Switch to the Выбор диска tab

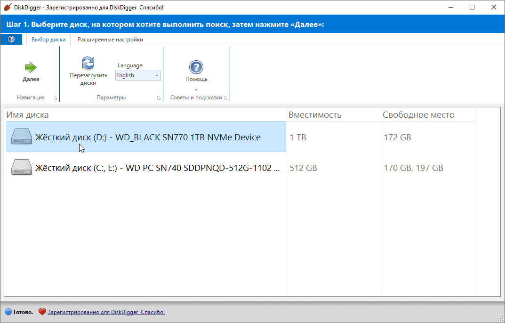[48, 40]
